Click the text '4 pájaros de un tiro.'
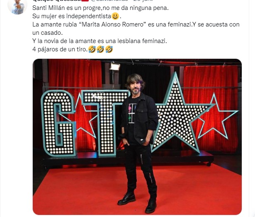Image resolution: width=255 pixels, height=217 pixels. tap(60, 49)
